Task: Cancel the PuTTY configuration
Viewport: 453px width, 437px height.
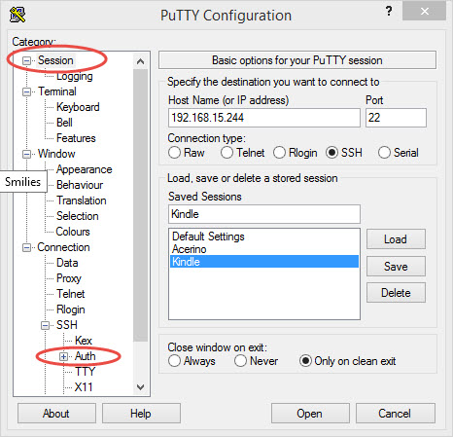Action: point(396,414)
